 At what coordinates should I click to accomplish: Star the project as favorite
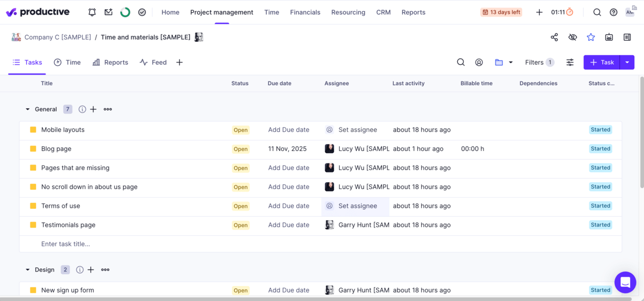point(591,37)
